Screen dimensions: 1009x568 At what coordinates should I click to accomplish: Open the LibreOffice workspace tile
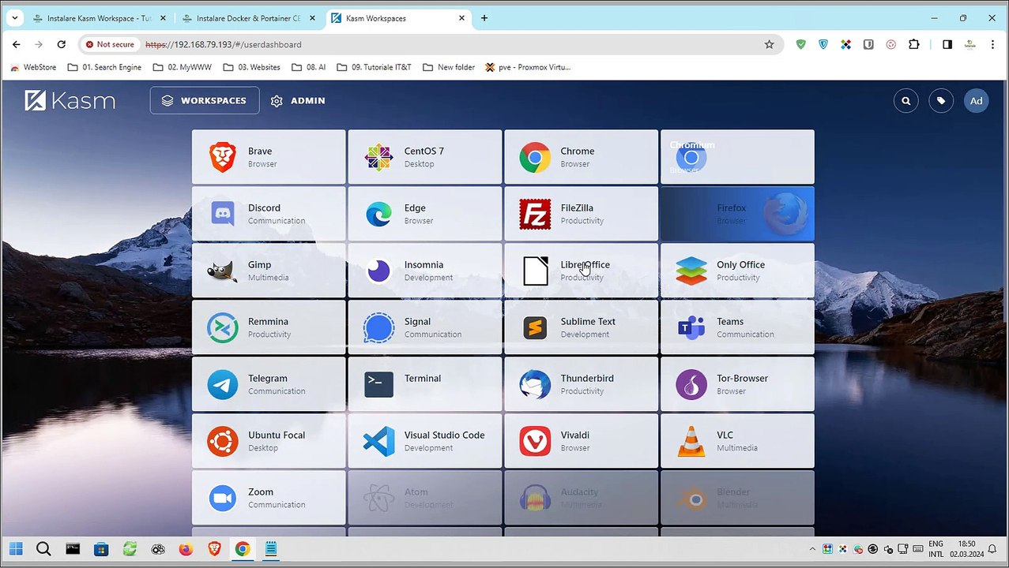click(x=582, y=271)
